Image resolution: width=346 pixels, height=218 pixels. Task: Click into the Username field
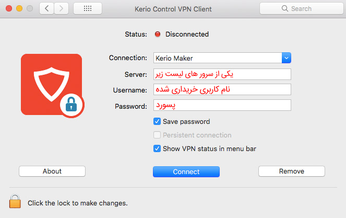click(222, 90)
